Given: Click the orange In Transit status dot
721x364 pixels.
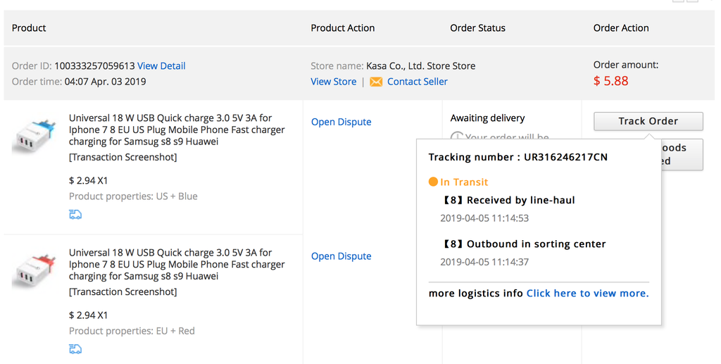Looking at the screenshot, I should coord(433,182).
